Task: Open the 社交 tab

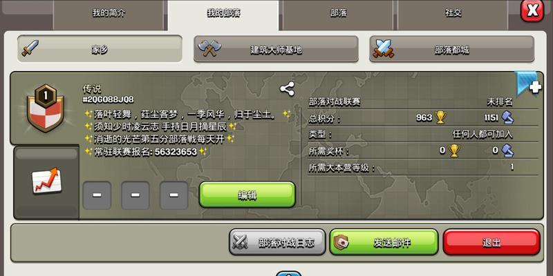Action: [453, 14]
